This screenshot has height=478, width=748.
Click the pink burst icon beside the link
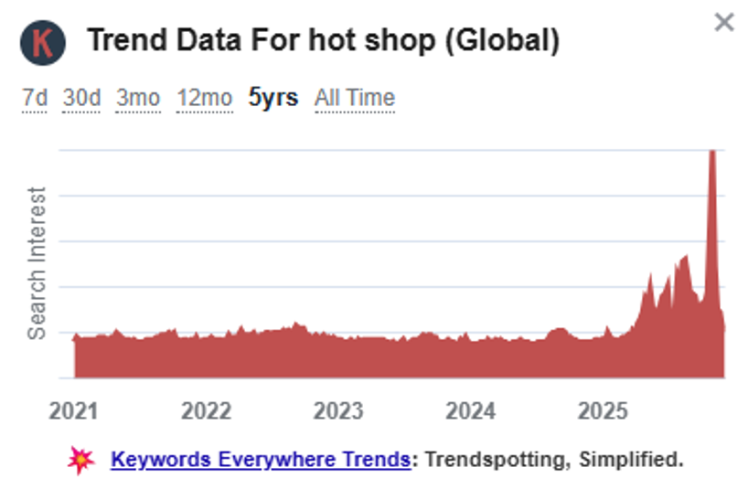point(81,459)
